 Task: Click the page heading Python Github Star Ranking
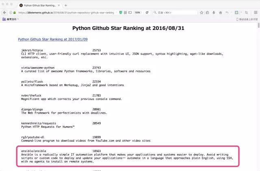(128, 28)
